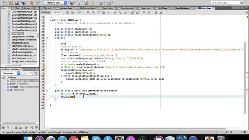Image resolution: width=249 pixels, height=140 pixels.
Task: Collapse the getData method fold at line 40
Action: (47, 91)
